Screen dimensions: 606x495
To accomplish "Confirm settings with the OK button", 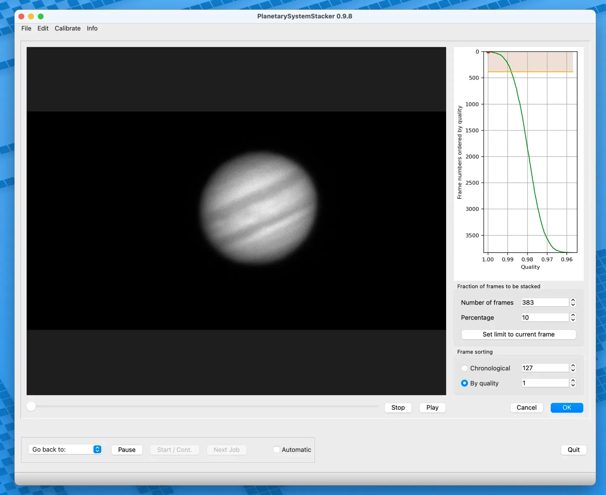I will point(567,408).
